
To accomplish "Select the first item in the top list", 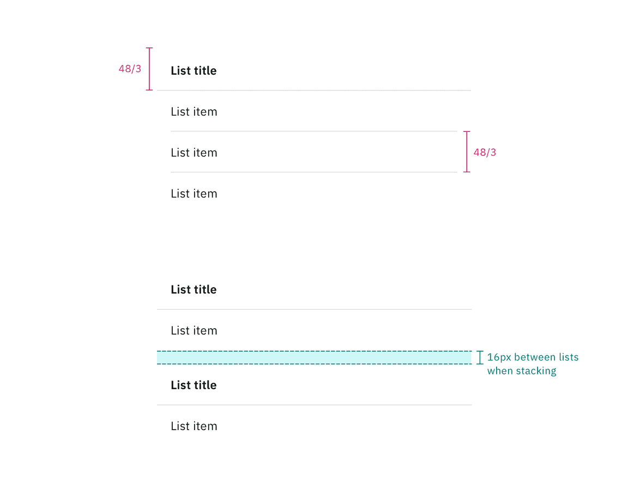I will pyautogui.click(x=194, y=112).
